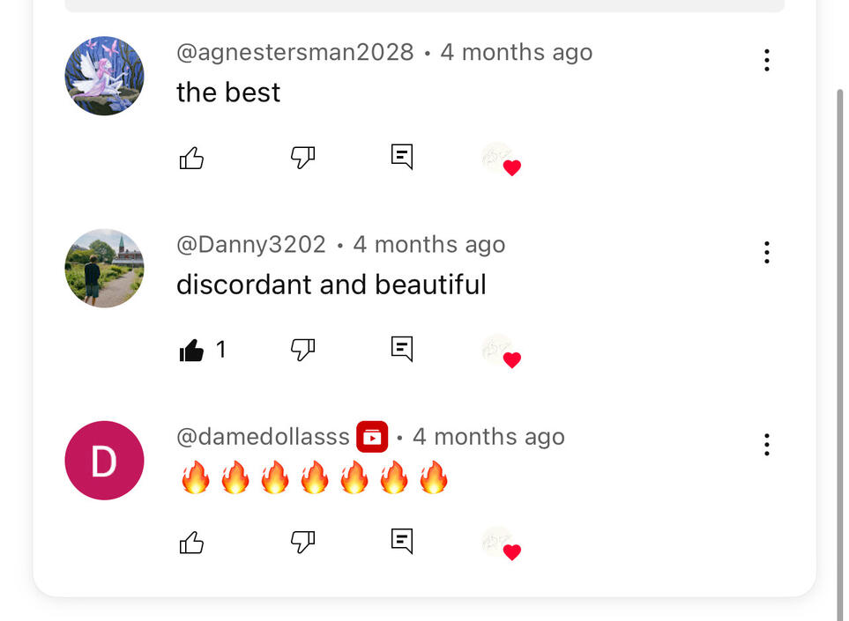The width and height of the screenshot is (849, 621).
Task: Remove like from "discordant and beautiful" comment
Action: tap(191, 350)
